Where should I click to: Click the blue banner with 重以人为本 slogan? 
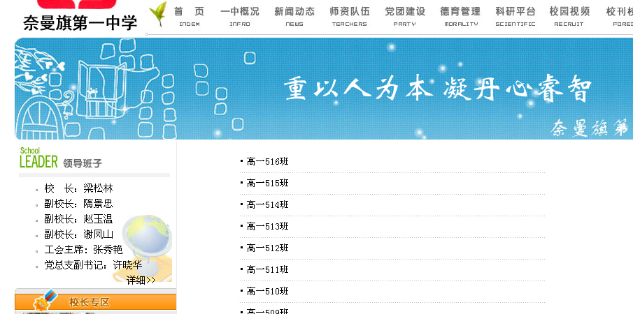tap(324, 89)
